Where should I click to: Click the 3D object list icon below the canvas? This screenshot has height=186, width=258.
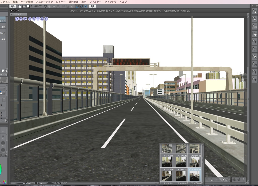[x=223, y=180]
